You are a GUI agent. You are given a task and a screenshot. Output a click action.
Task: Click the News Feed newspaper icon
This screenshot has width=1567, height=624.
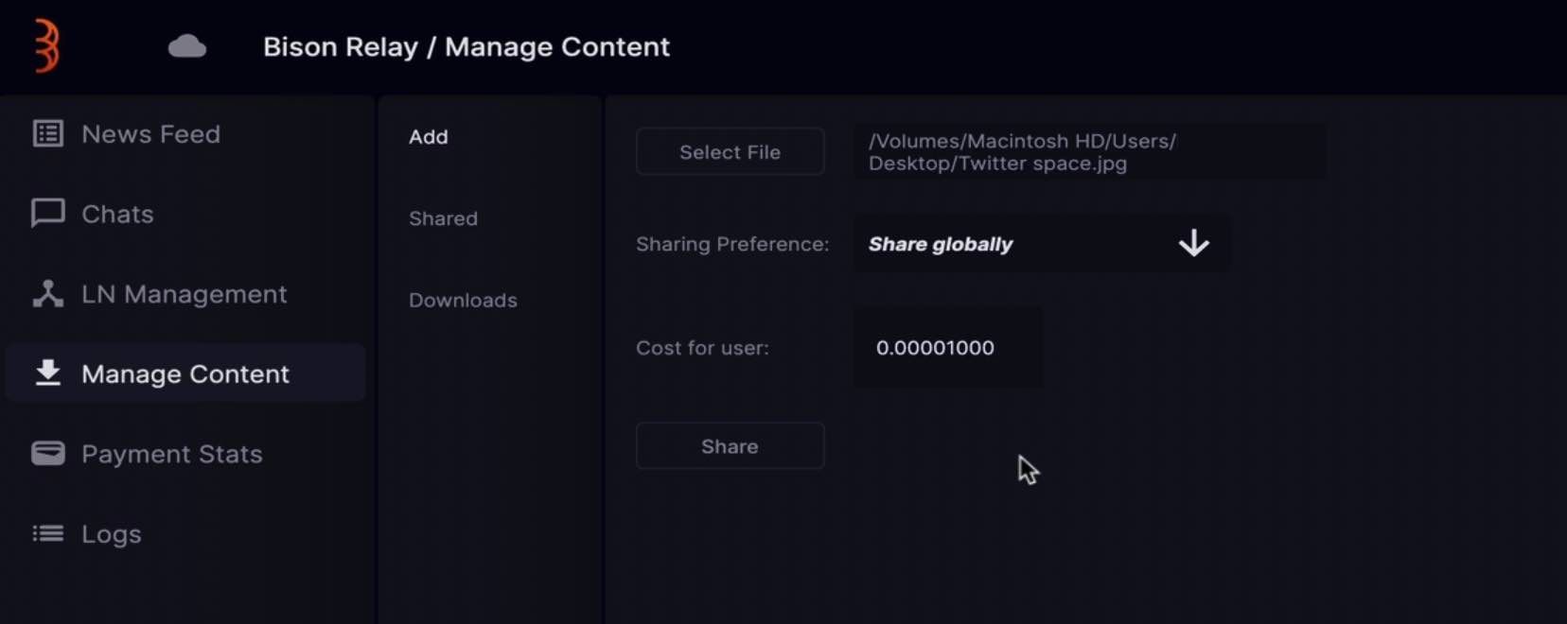(x=48, y=133)
